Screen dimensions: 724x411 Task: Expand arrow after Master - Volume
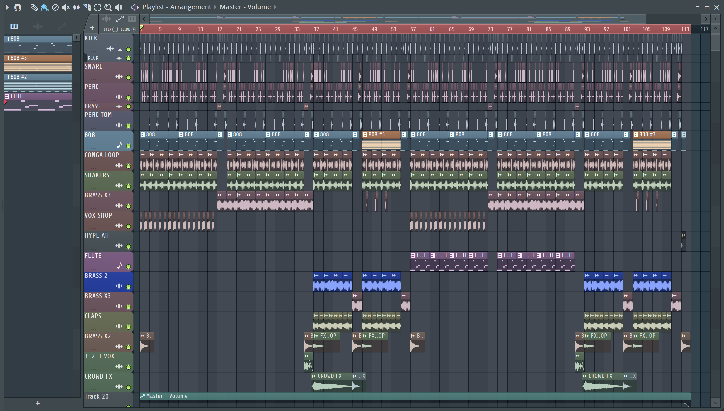pyautogui.click(x=275, y=7)
